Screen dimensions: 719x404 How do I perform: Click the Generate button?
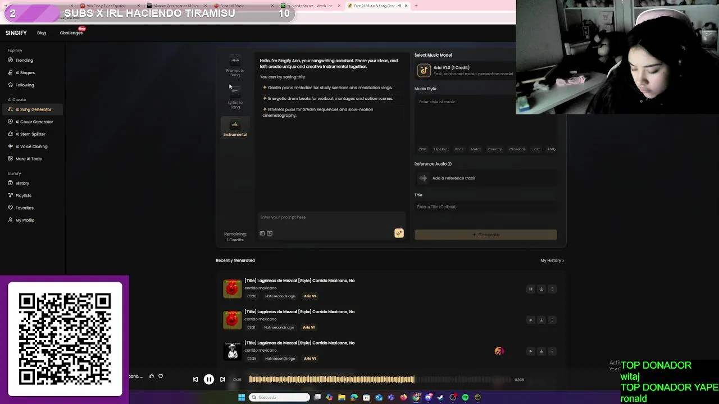485,235
